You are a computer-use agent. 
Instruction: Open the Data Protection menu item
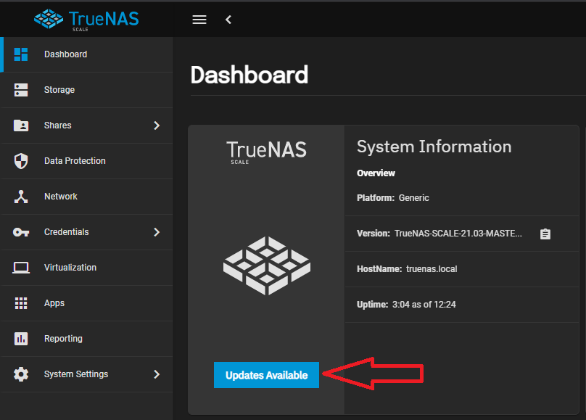pos(87,161)
